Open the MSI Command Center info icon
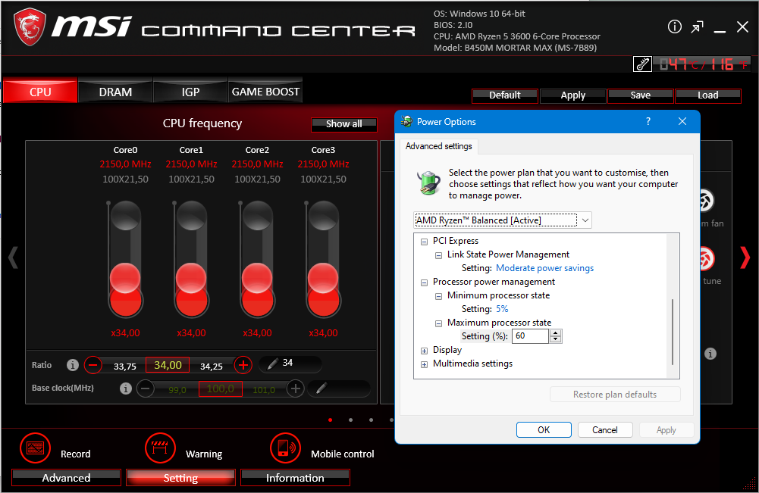 click(674, 27)
